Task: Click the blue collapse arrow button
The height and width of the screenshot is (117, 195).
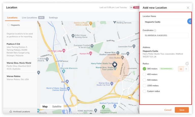Action: pyautogui.click(x=189, y=21)
